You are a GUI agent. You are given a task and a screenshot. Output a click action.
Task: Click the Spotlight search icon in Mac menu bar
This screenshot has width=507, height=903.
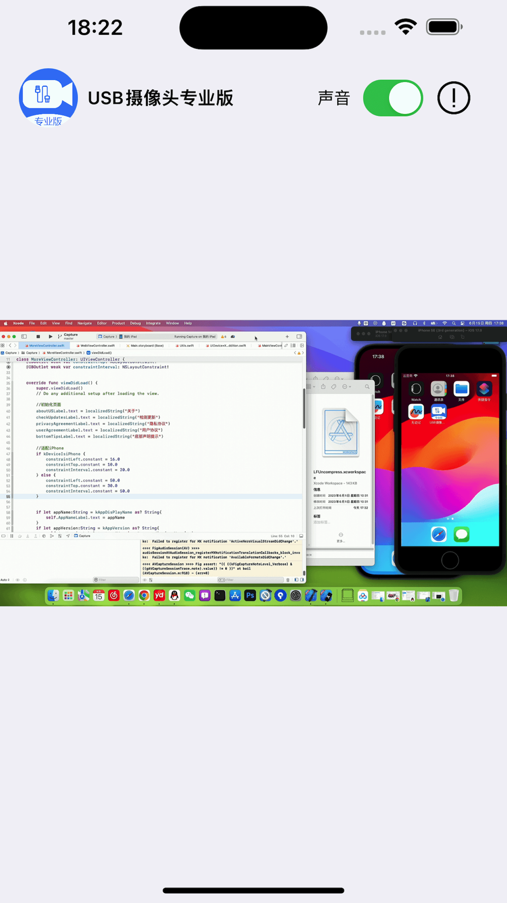(454, 323)
